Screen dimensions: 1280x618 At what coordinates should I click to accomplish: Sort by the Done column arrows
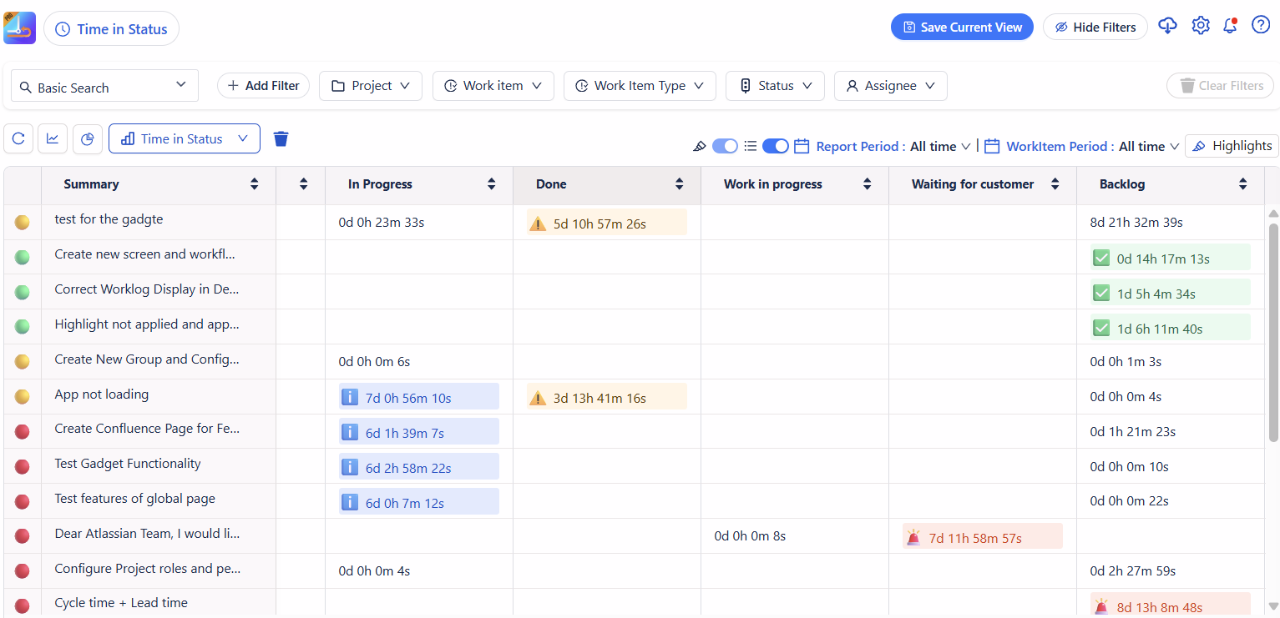coord(680,184)
